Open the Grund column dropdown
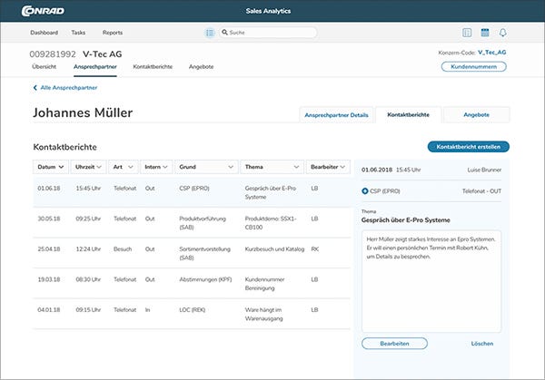 [x=206, y=167]
